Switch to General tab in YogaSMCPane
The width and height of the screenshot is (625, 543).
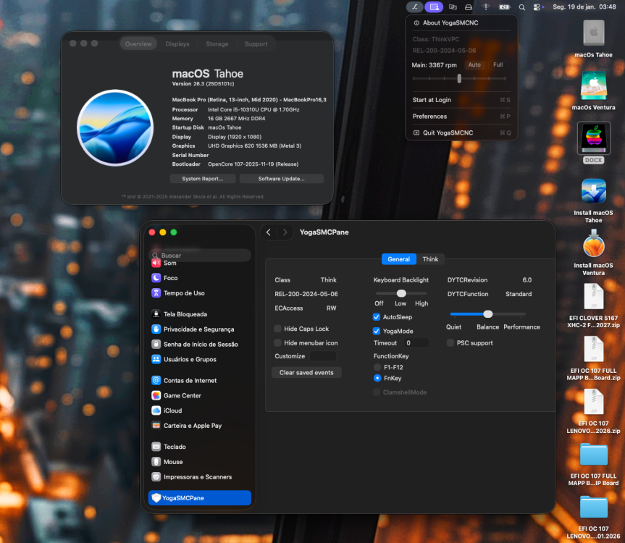398,259
